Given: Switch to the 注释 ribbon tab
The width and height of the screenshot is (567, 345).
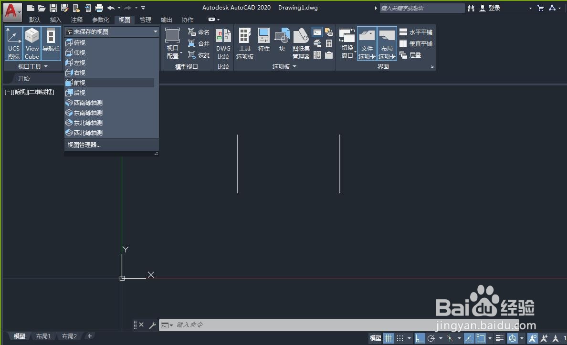Looking at the screenshot, I should [77, 20].
